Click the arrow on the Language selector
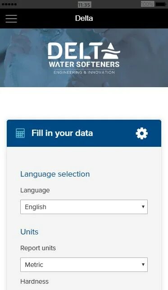 (x=143, y=207)
